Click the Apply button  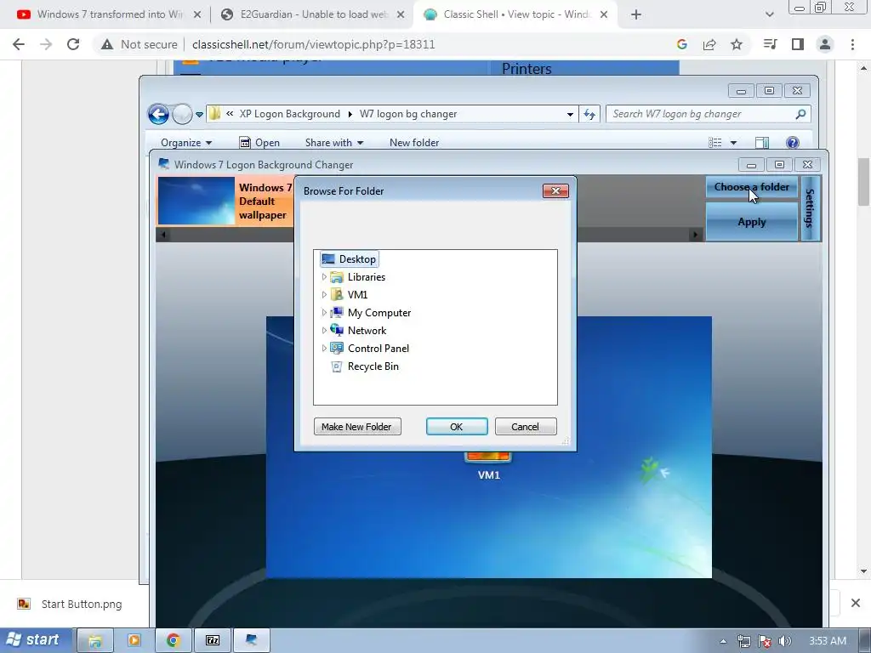(752, 222)
